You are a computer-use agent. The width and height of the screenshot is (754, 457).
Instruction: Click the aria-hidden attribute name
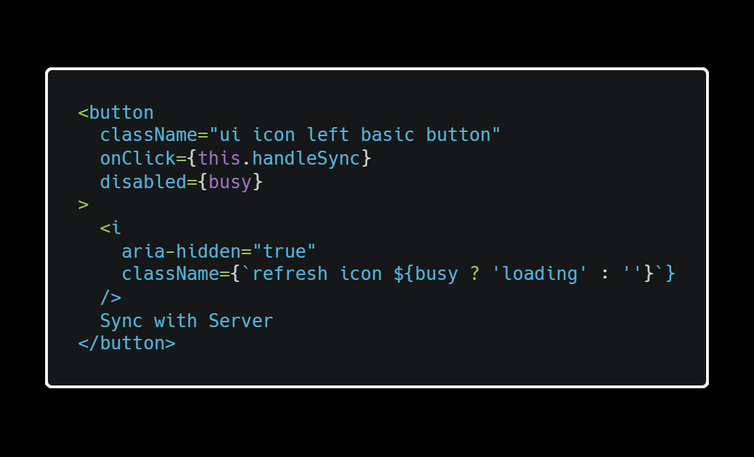181,251
